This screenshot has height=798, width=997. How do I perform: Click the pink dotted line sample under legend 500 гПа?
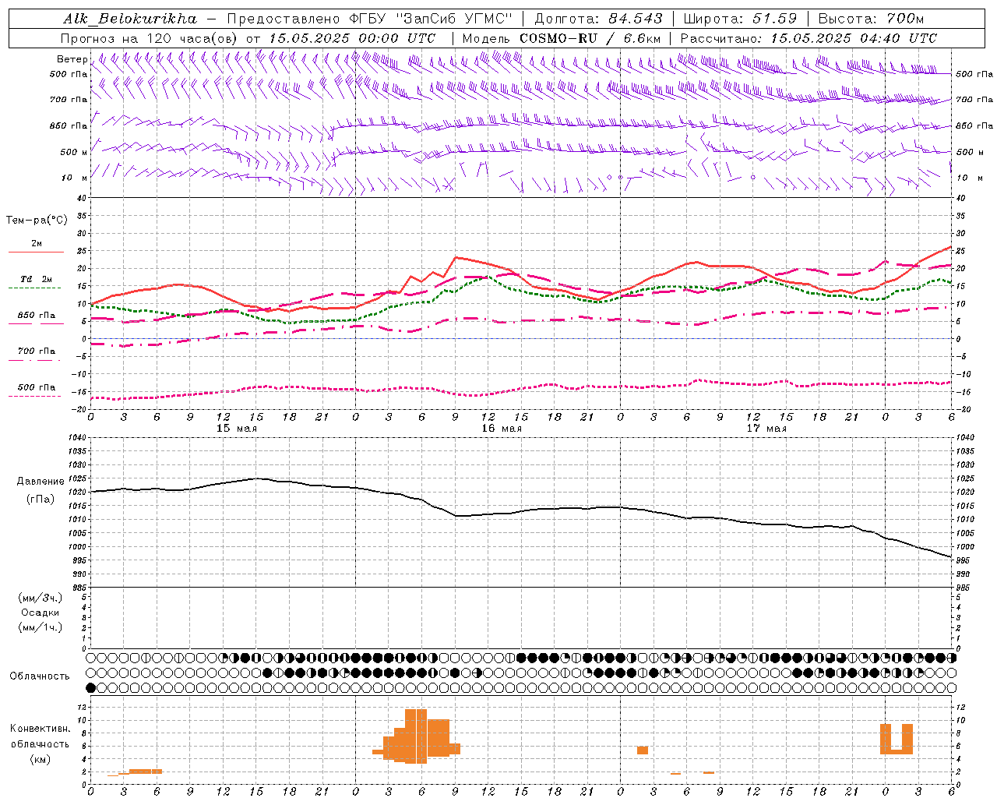[34, 397]
